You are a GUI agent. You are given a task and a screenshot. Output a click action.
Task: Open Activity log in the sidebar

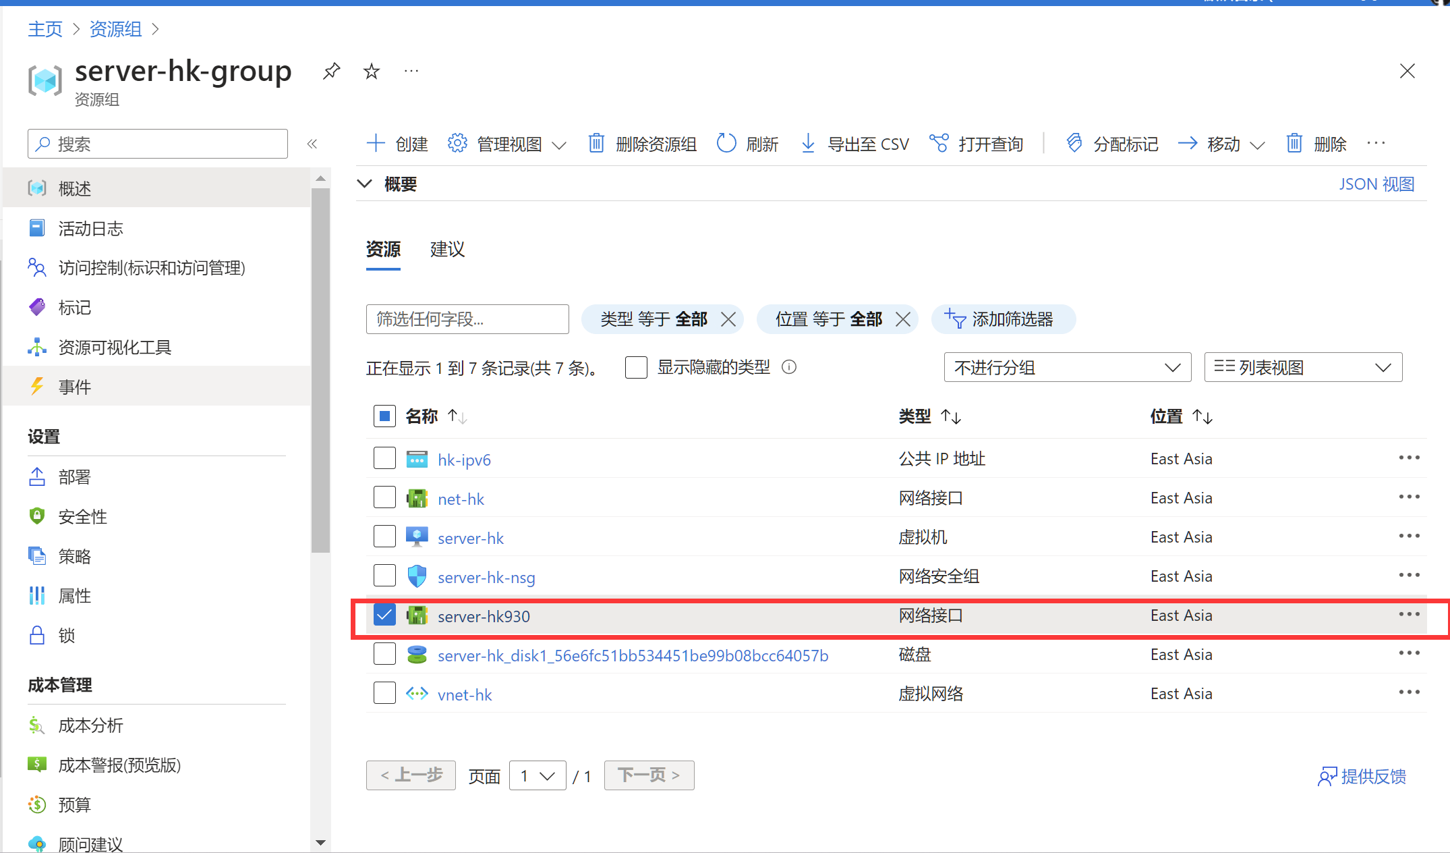pyautogui.click(x=90, y=229)
